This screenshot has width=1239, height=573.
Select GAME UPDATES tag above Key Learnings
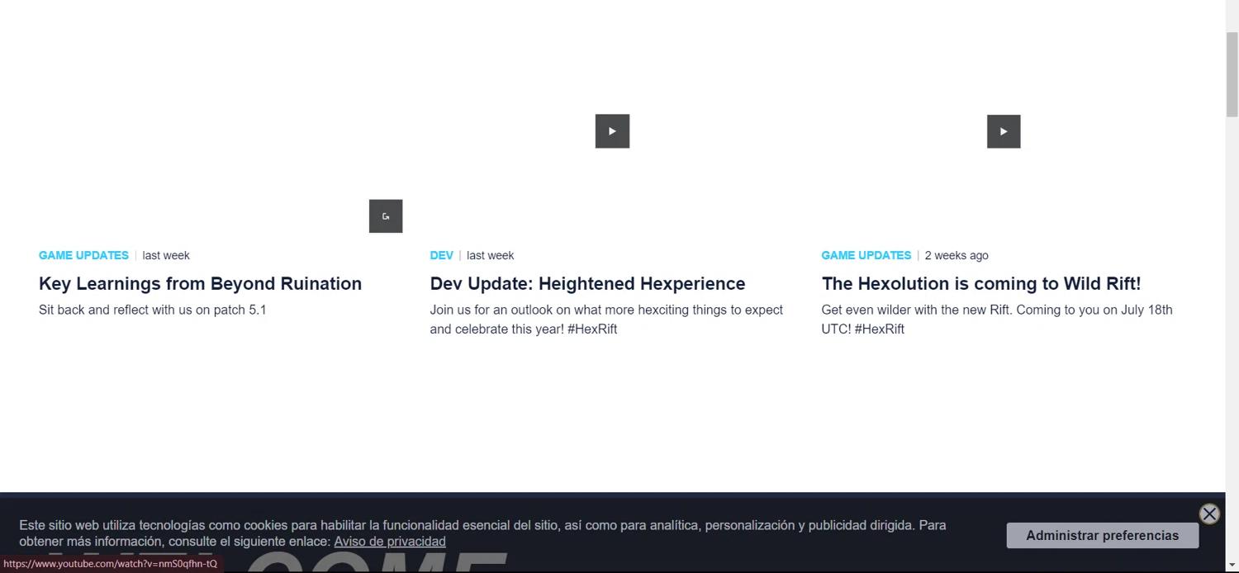83,255
